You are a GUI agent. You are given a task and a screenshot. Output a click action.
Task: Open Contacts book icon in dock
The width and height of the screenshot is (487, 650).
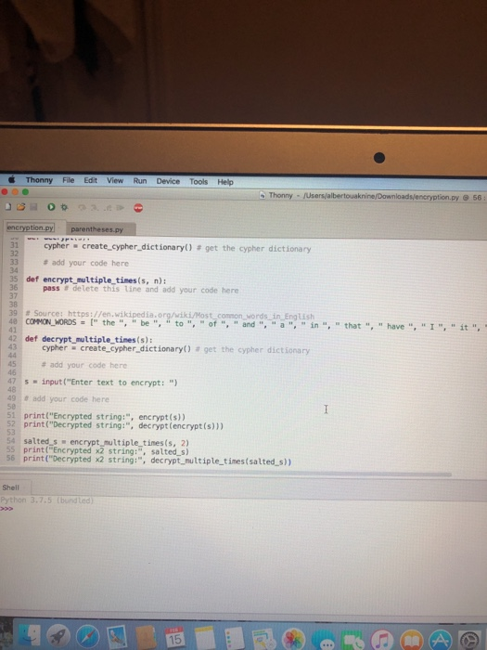click(146, 637)
